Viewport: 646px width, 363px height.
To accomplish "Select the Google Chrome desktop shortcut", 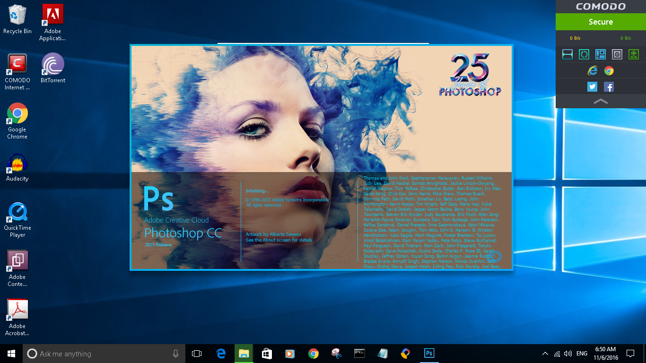I will tap(17, 121).
